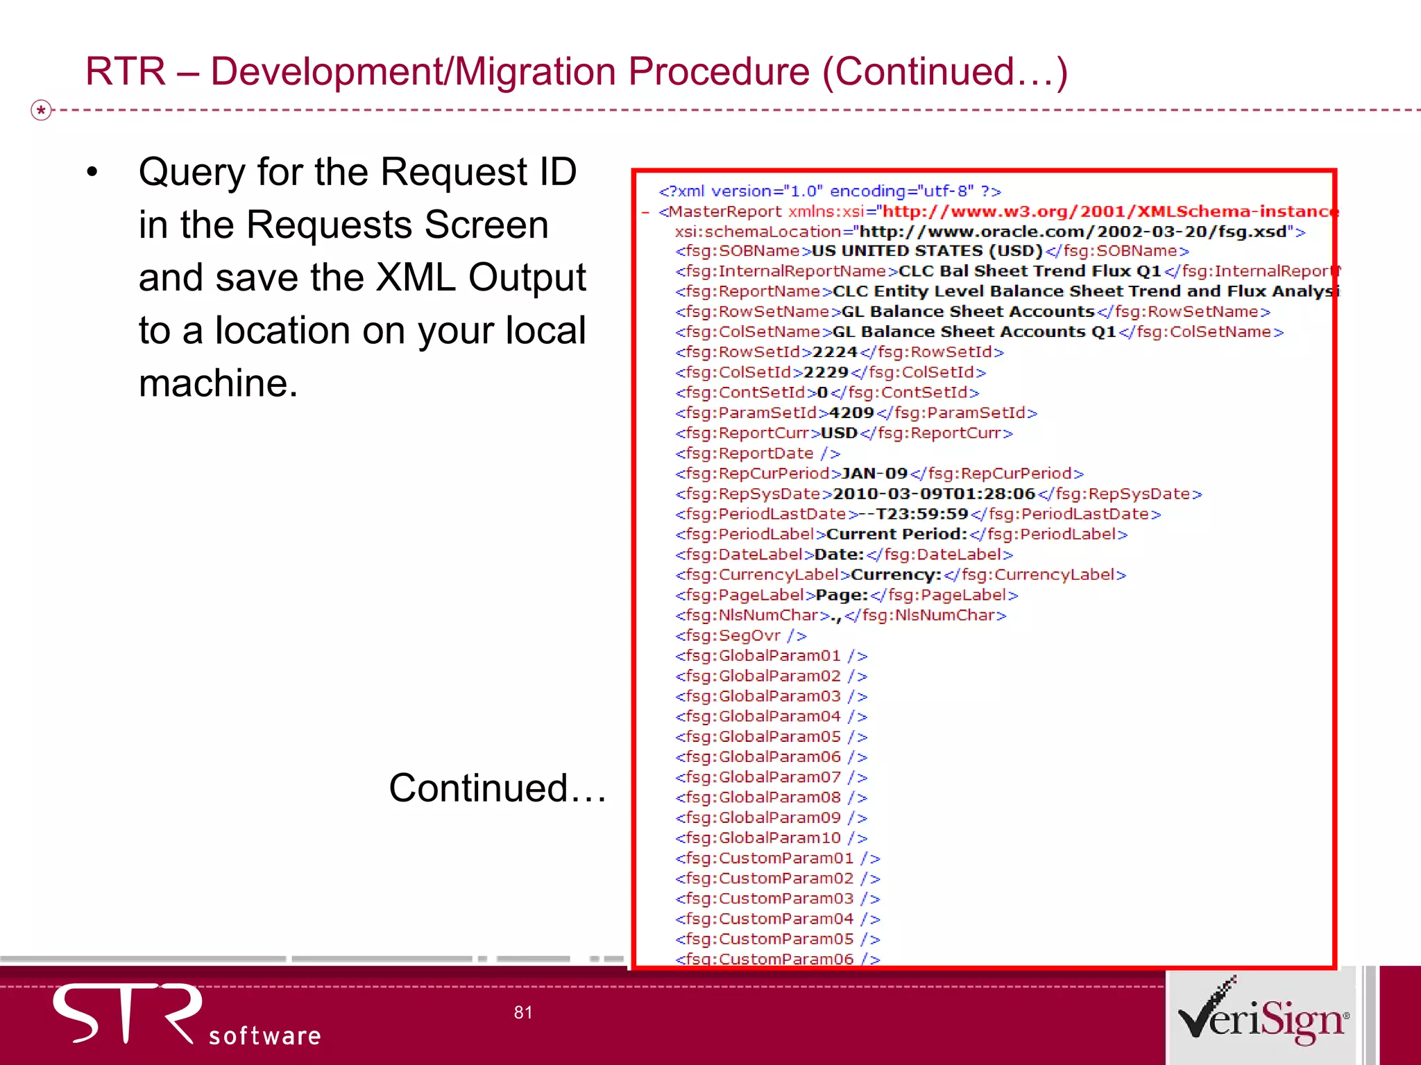Click the fsg:RepCurPeriod JAN-09 value
This screenshot has width=1421, height=1065.
coord(874,474)
